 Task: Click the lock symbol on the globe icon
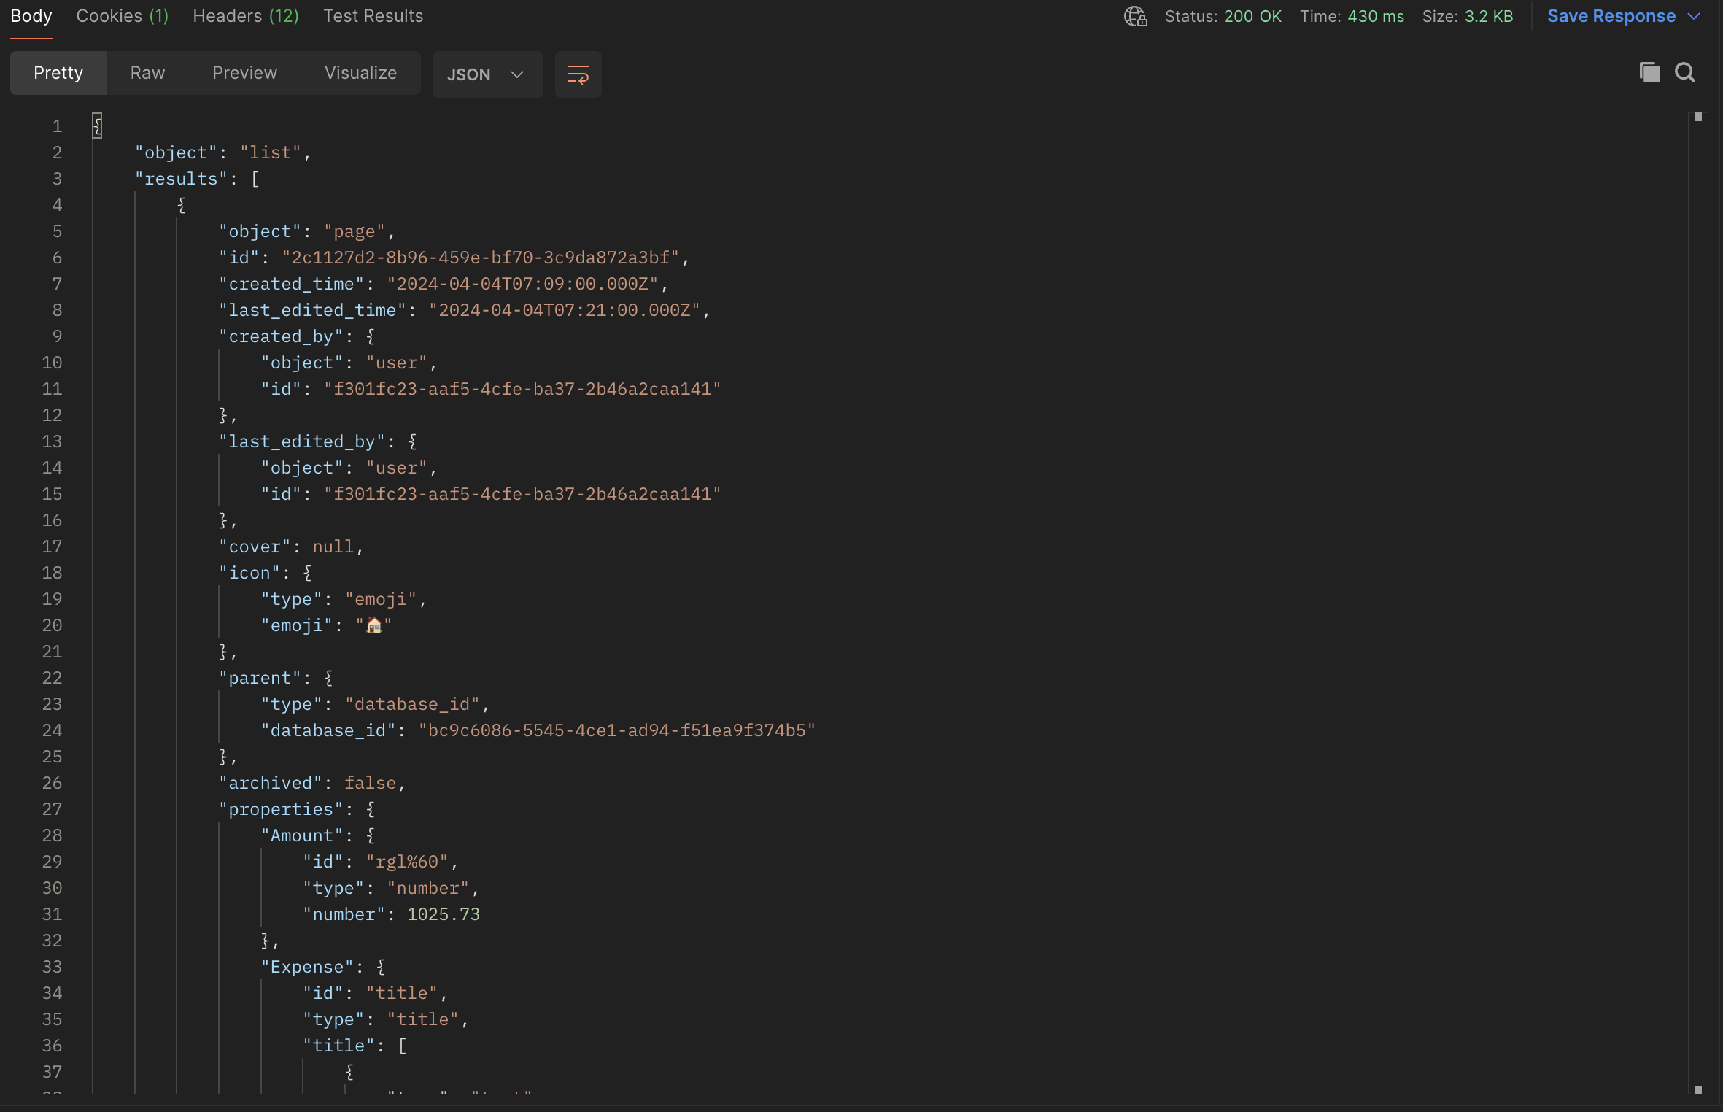pos(1141,20)
